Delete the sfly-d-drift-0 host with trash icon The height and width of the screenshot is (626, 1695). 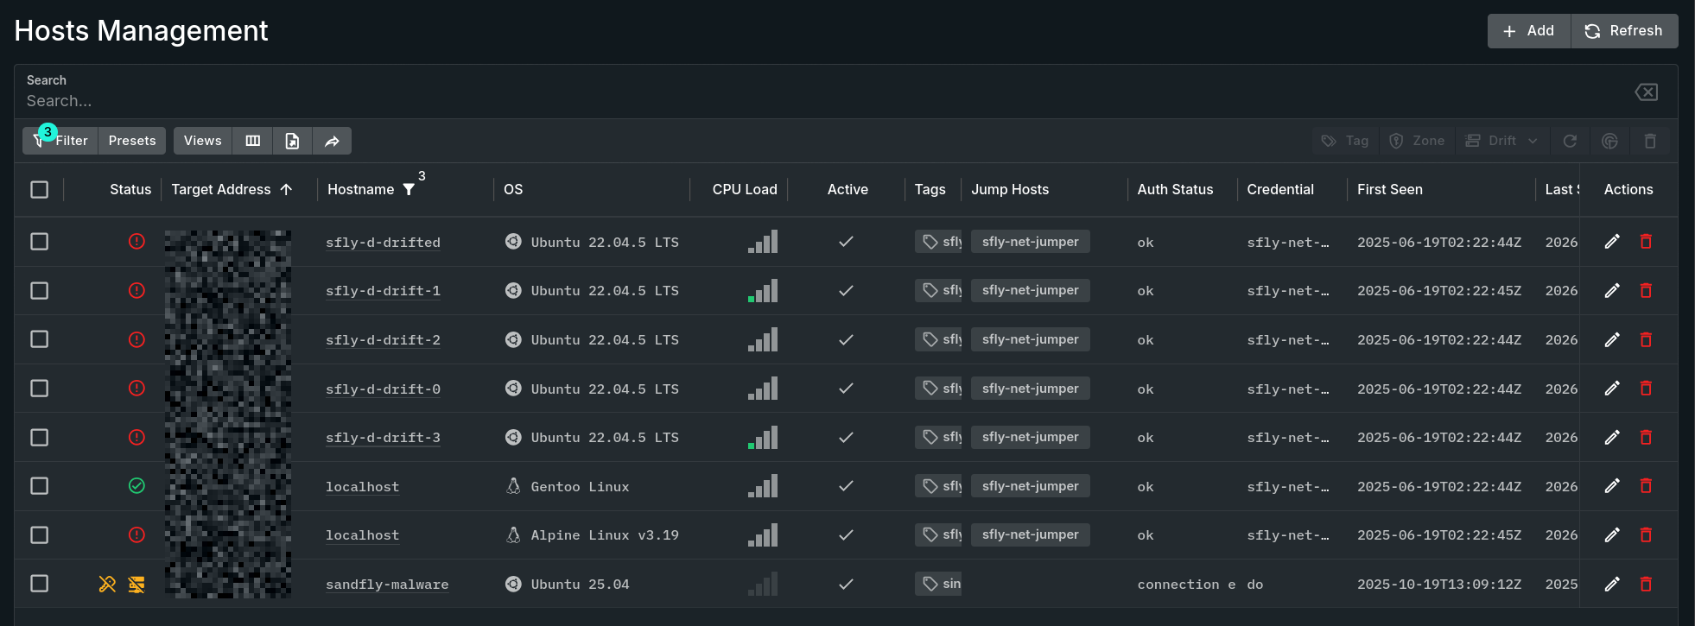click(1646, 389)
